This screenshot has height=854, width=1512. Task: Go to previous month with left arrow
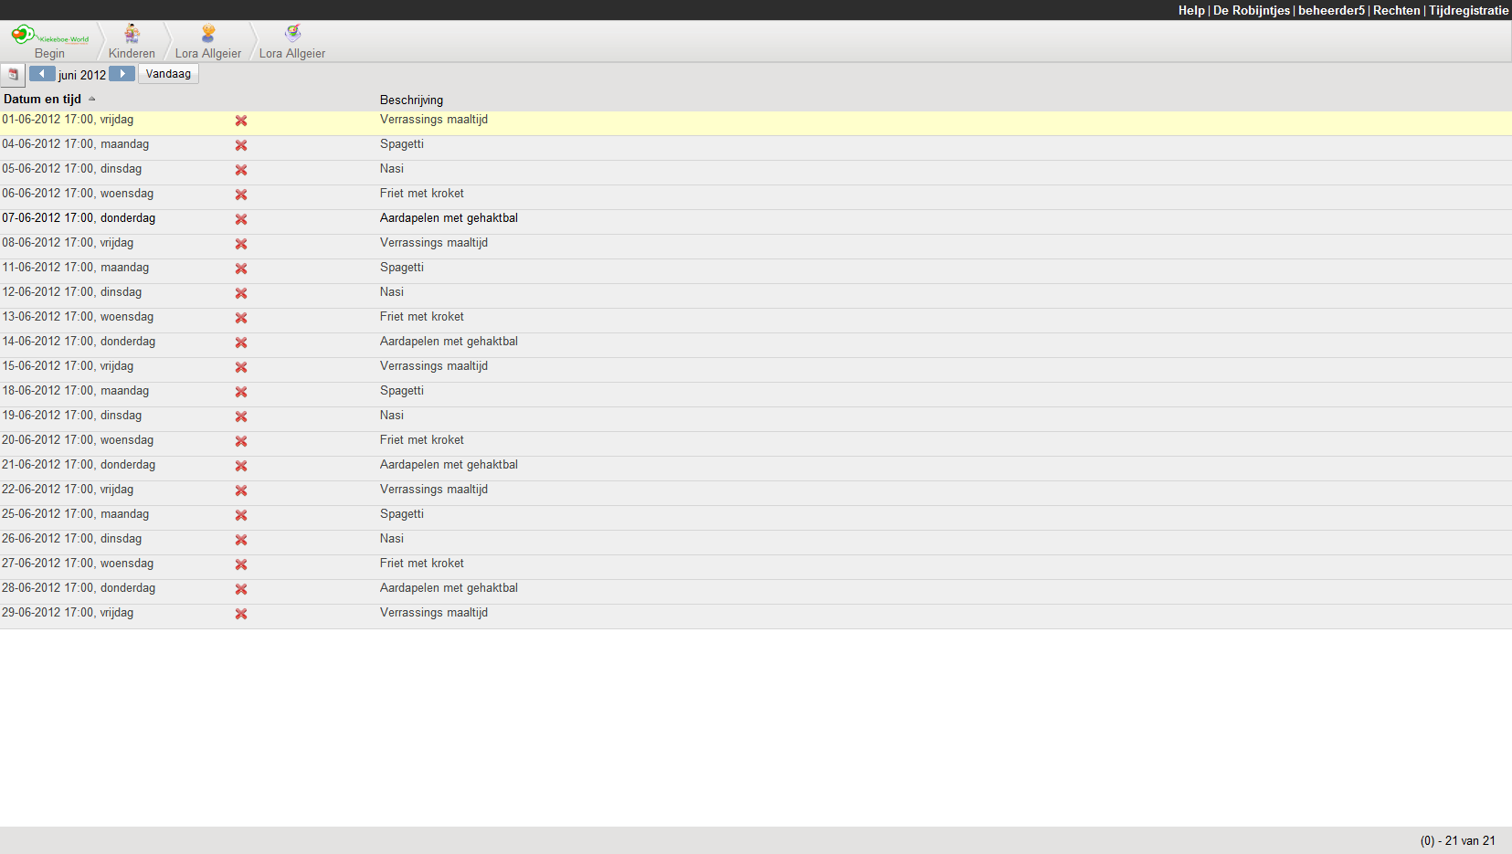(42, 74)
